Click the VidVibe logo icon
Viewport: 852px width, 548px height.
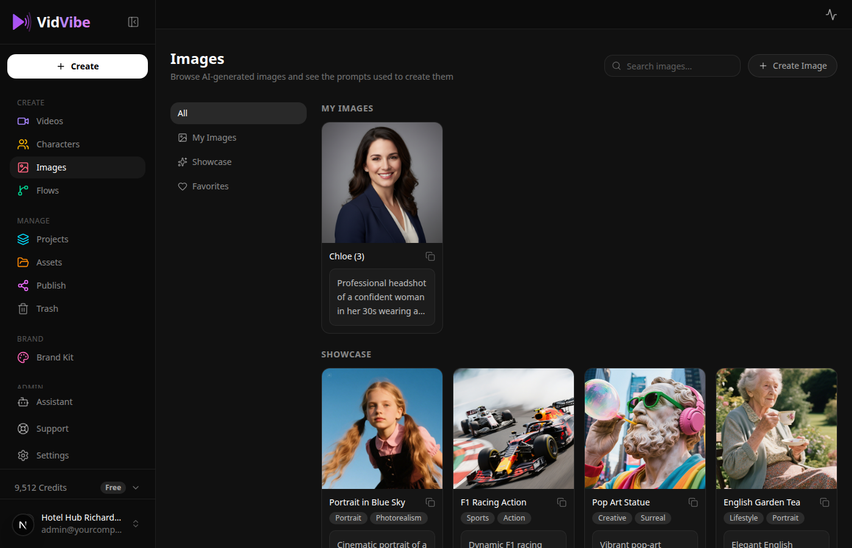click(21, 22)
